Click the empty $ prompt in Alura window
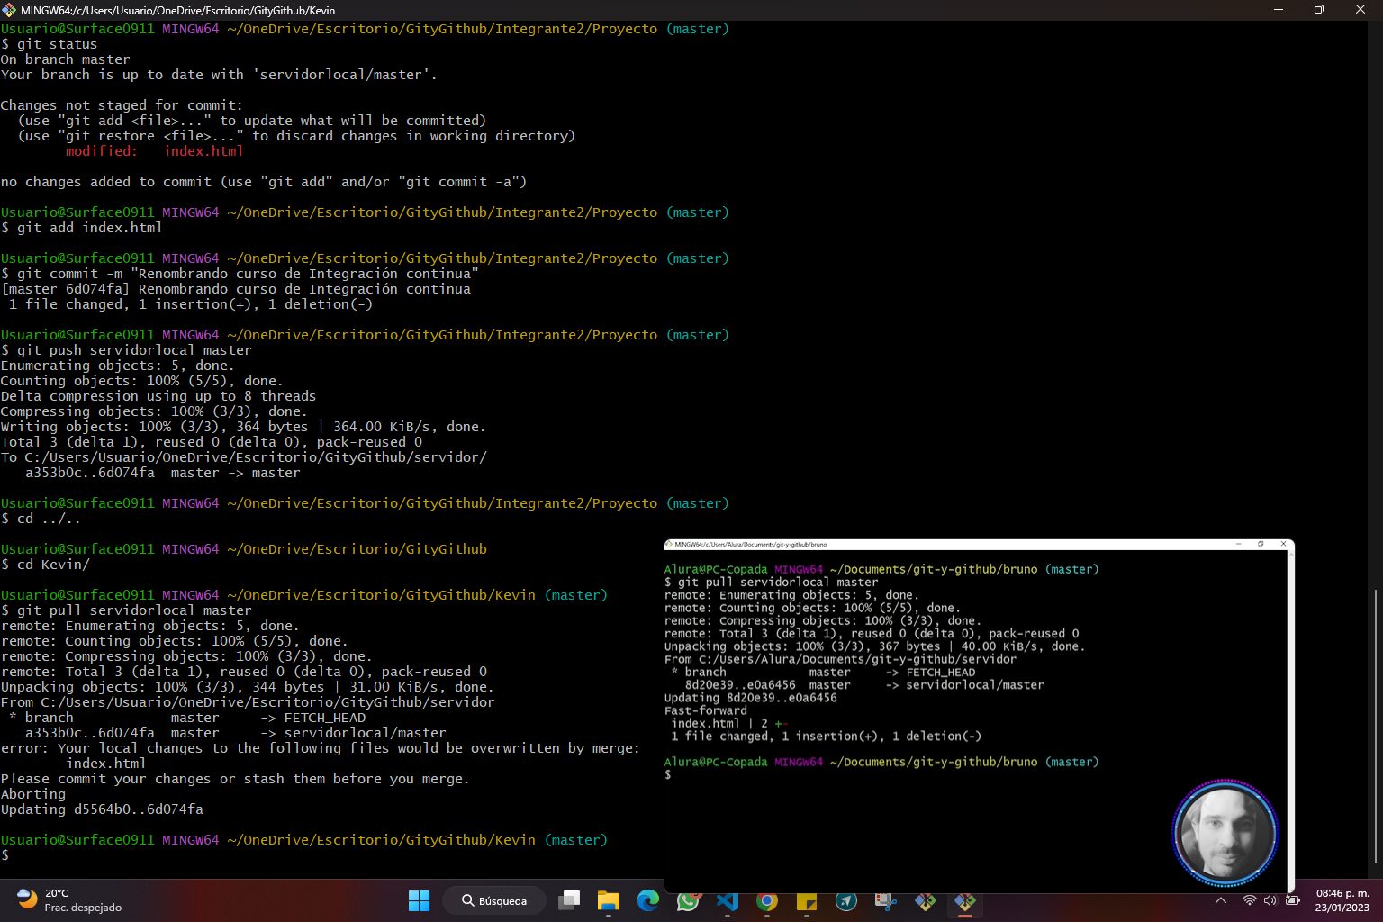 (668, 774)
